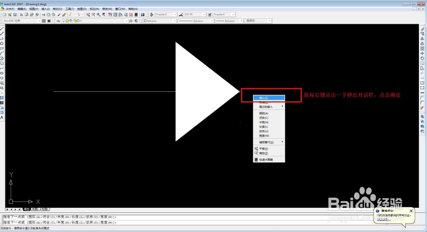
Task: Click the Zoom Previous toolbar icon
Action: [x=103, y=14]
